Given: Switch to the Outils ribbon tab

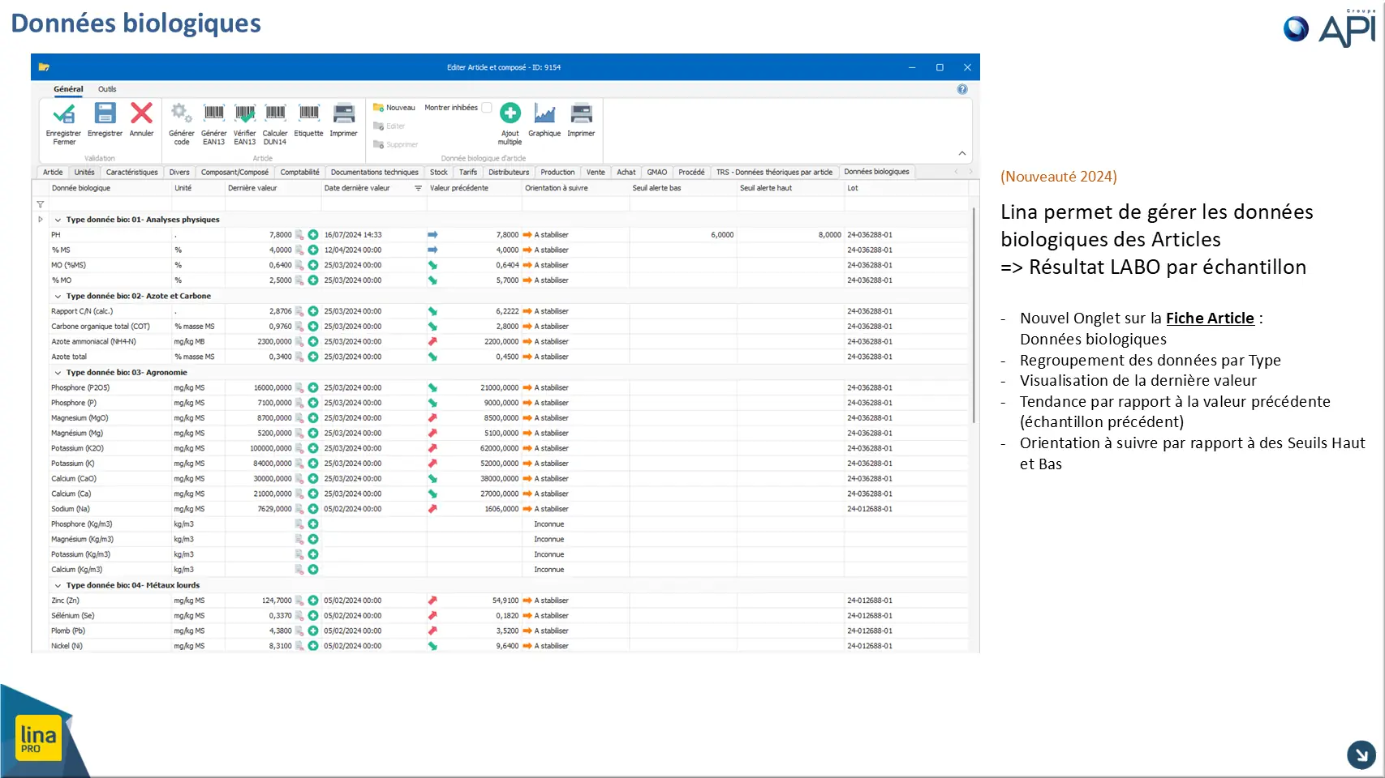Looking at the screenshot, I should pyautogui.click(x=107, y=89).
